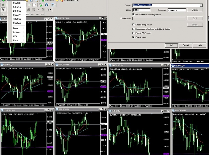The image size is (209, 155).
Task: Click the chart icon in AUDUSD,H4 title bar
Action: [110, 65]
